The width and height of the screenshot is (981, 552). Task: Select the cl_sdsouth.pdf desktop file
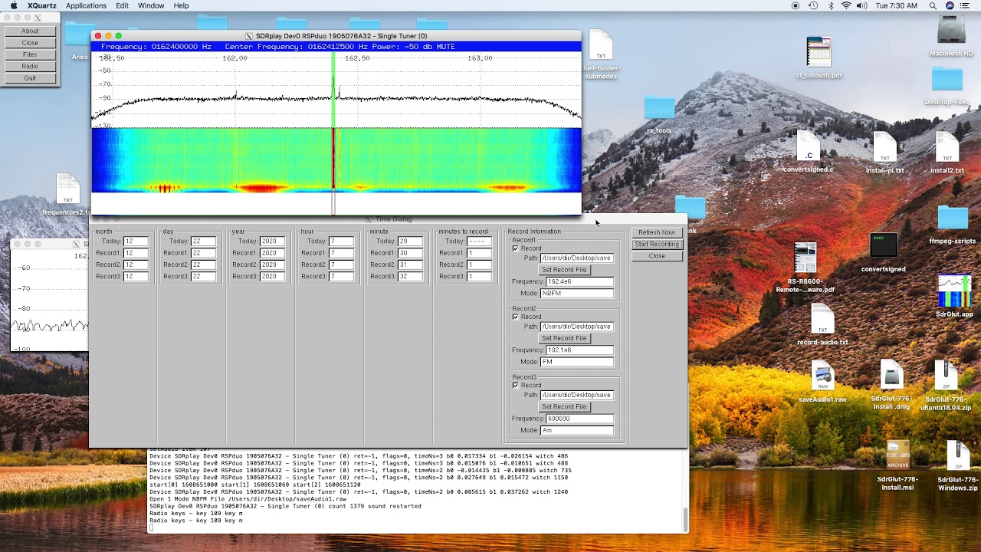pos(819,52)
